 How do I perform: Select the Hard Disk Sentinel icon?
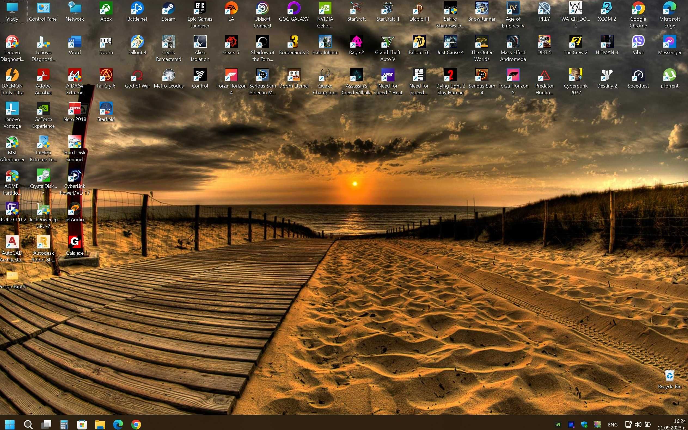pos(75,148)
